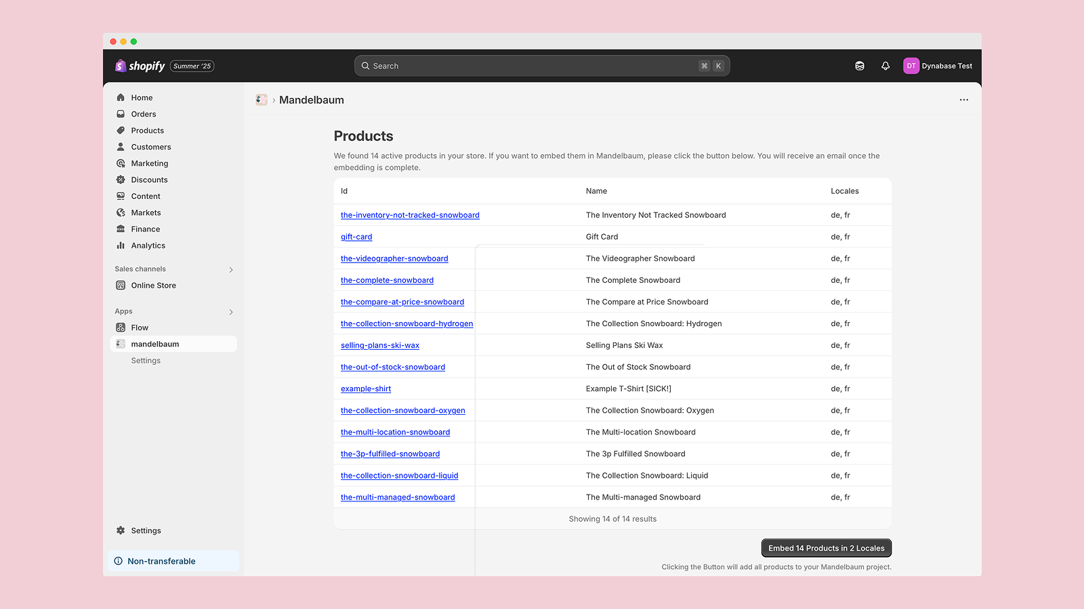Click the Analytics bar chart icon
Screen dimensions: 1084x609
tap(121, 246)
